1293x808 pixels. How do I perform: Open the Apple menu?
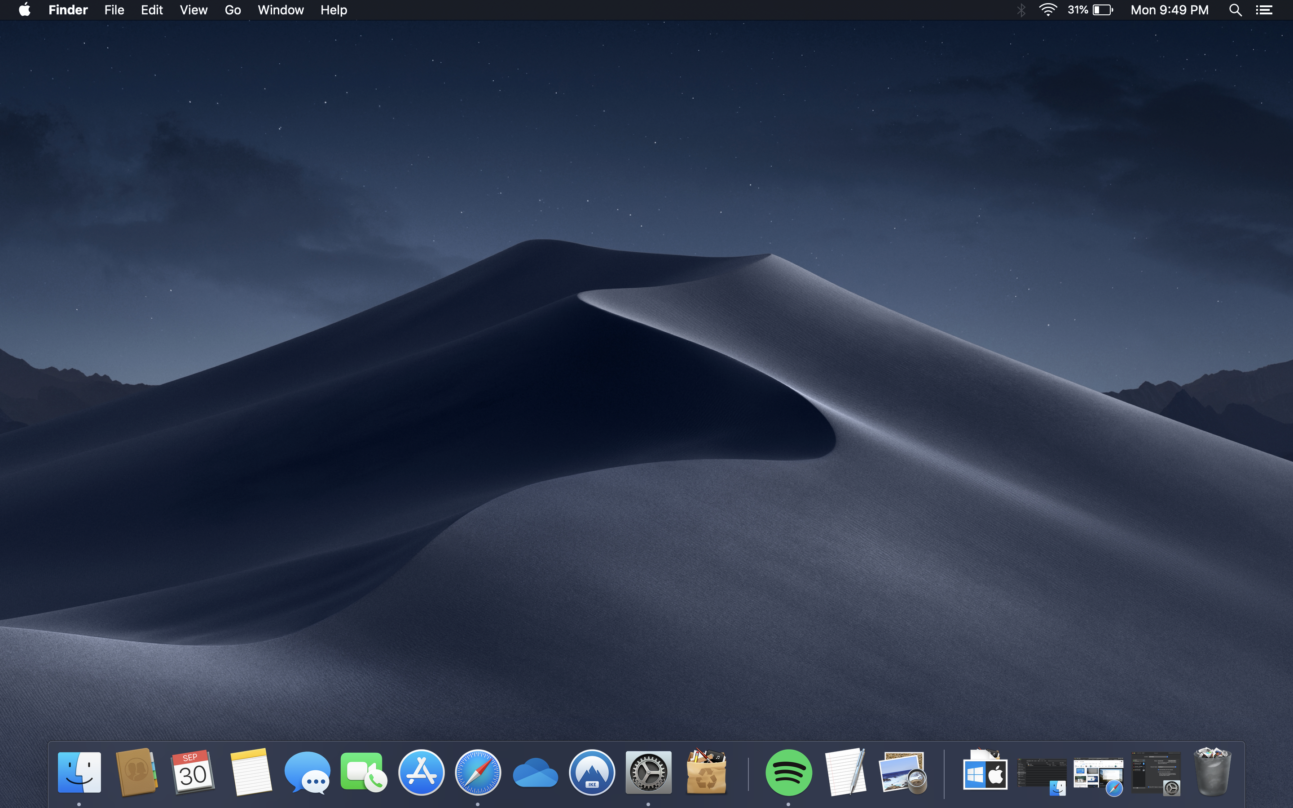point(24,10)
